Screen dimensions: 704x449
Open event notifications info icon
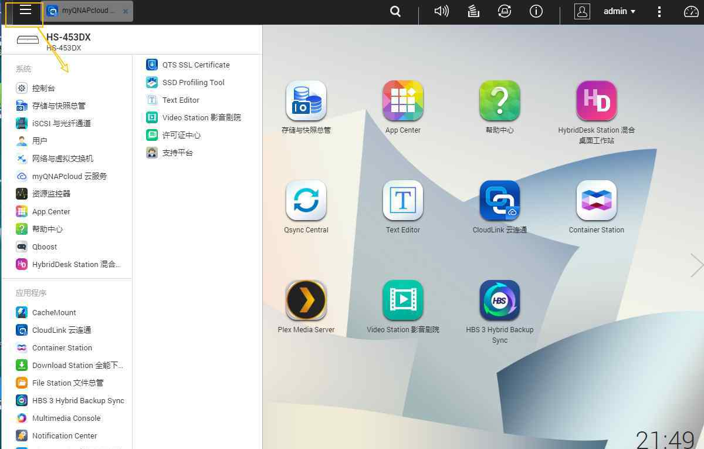pos(536,11)
